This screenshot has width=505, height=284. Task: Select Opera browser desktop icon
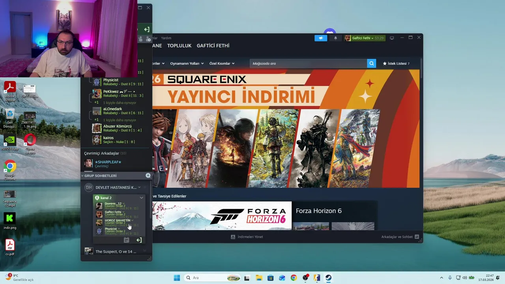30,144
